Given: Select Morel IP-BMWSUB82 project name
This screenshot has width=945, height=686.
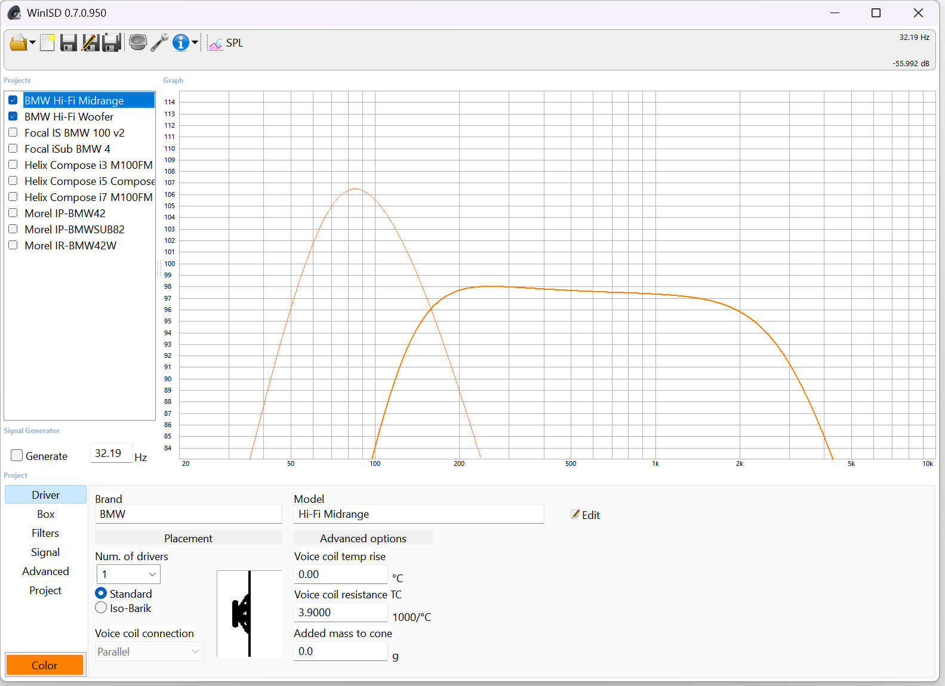Looking at the screenshot, I should 75,229.
